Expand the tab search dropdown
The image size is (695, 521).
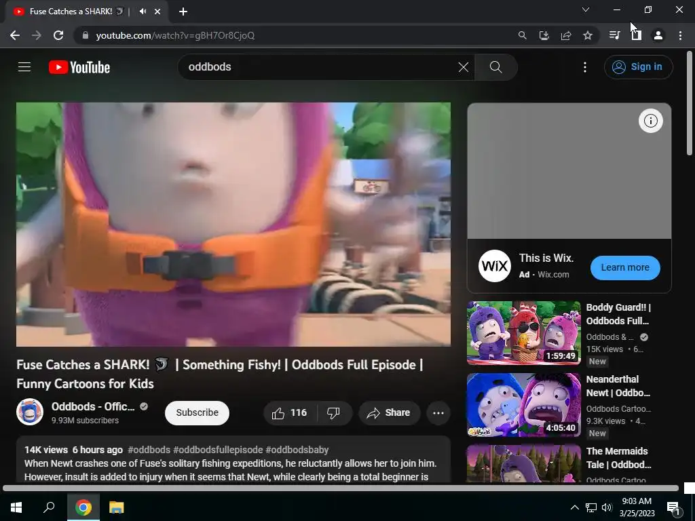coord(586,9)
